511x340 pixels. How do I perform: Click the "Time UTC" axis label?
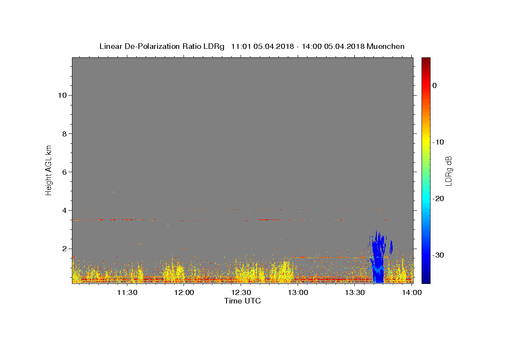click(x=242, y=301)
